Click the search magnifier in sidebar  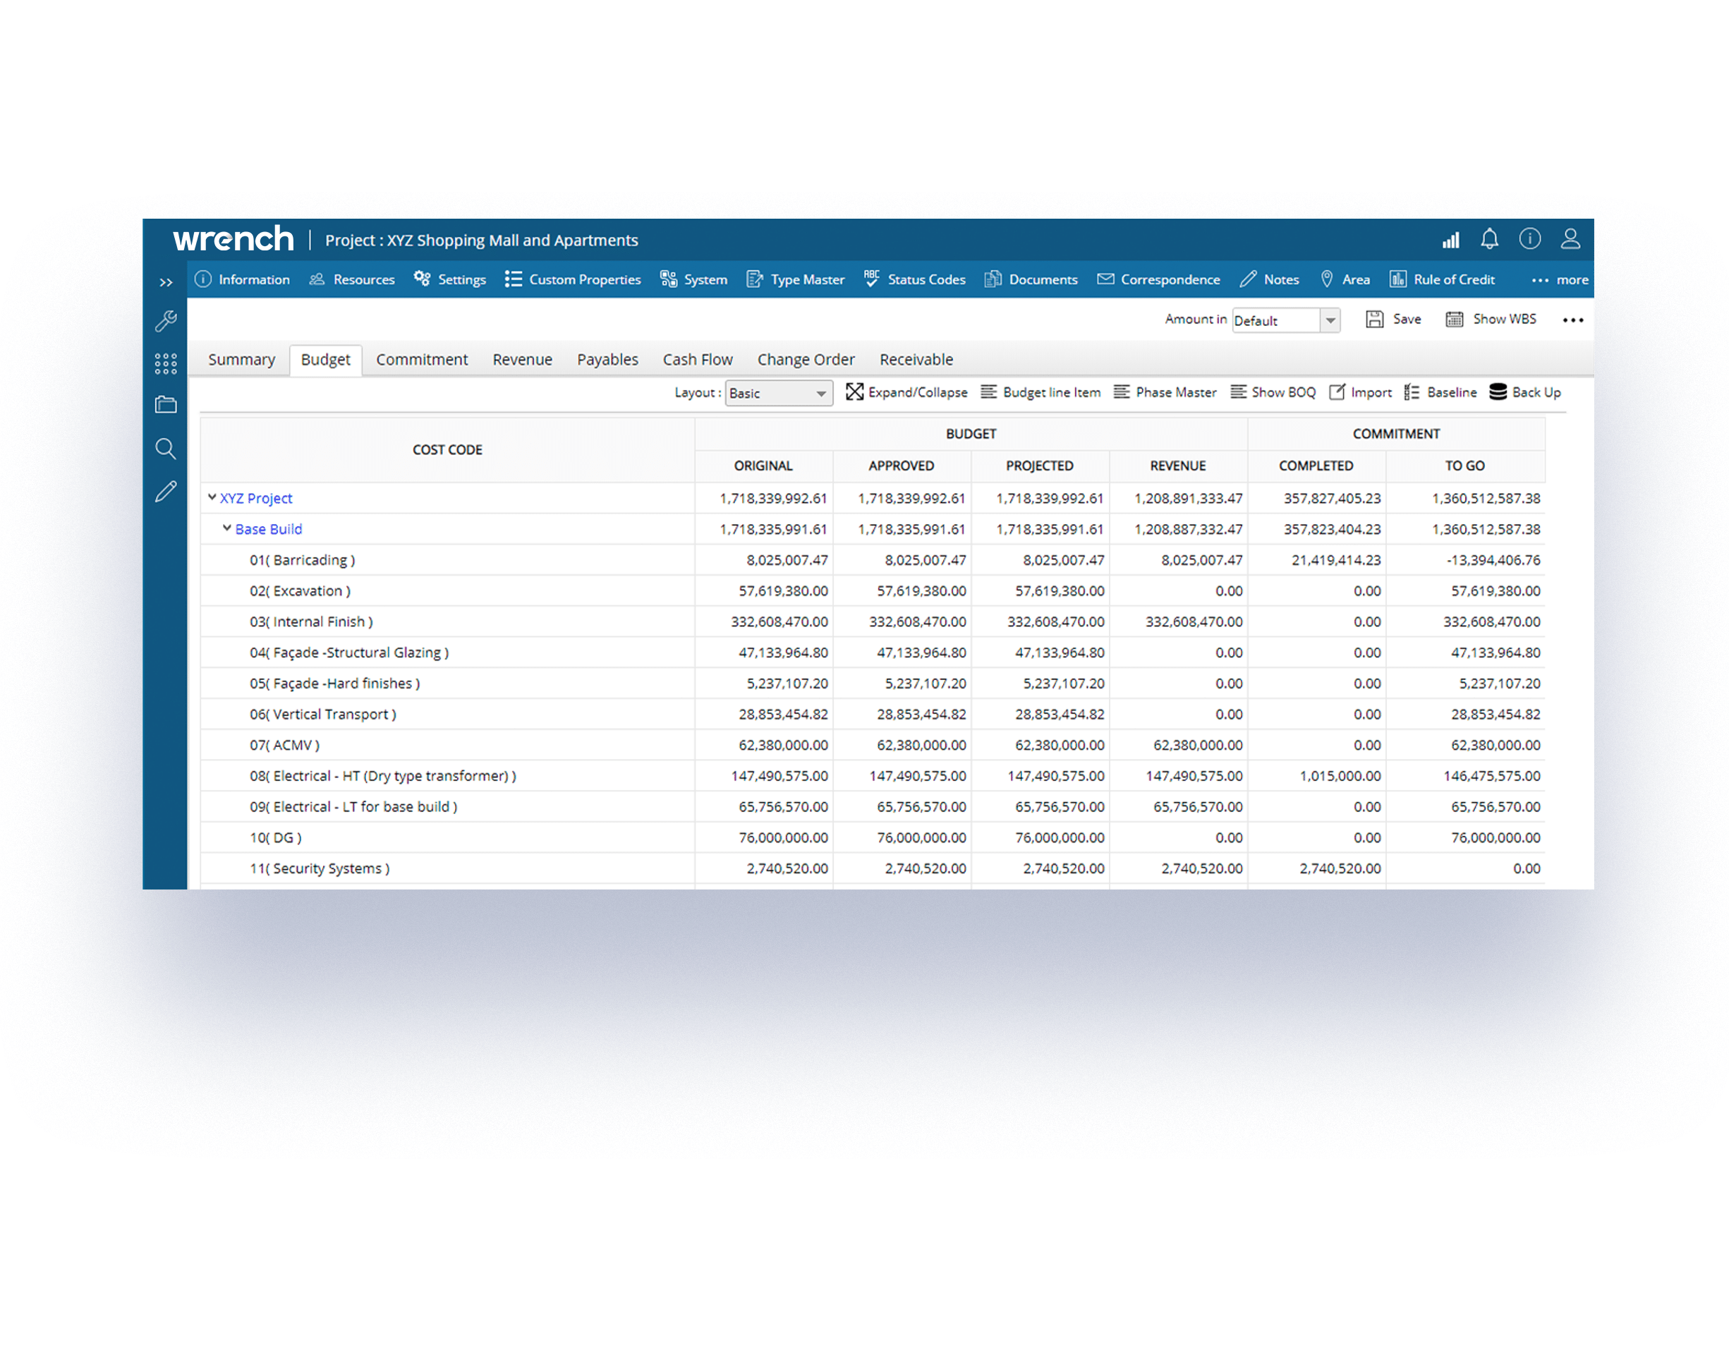[166, 448]
